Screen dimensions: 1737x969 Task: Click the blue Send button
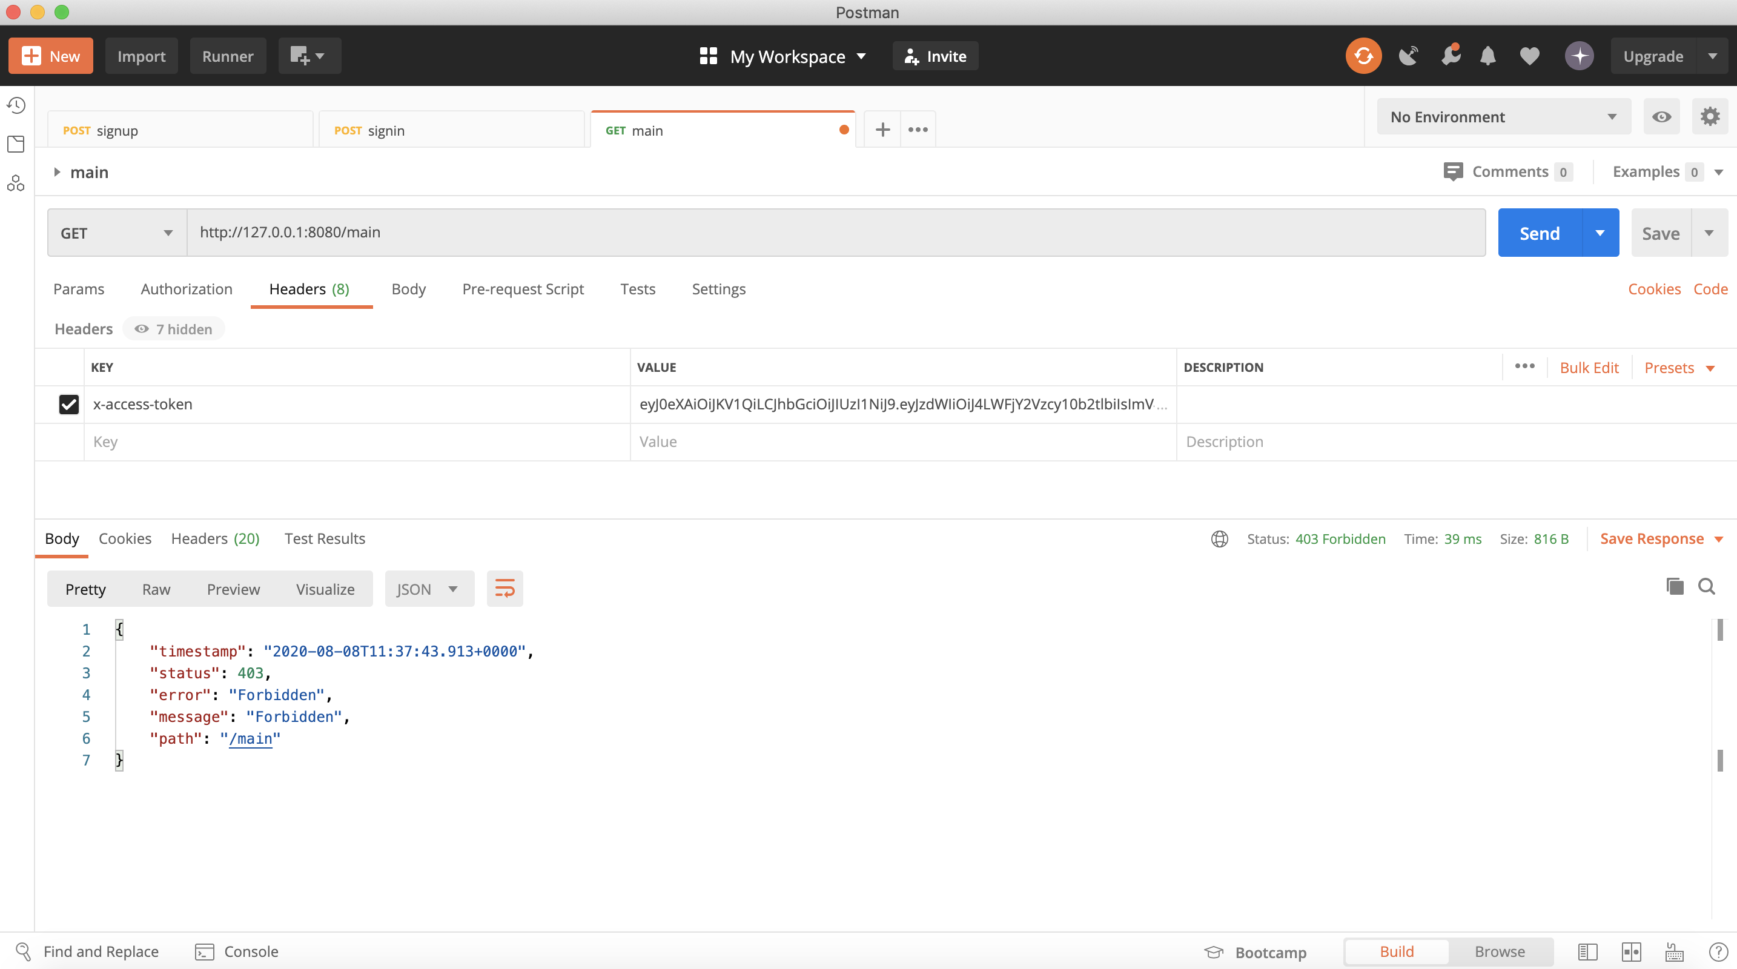[x=1539, y=233]
